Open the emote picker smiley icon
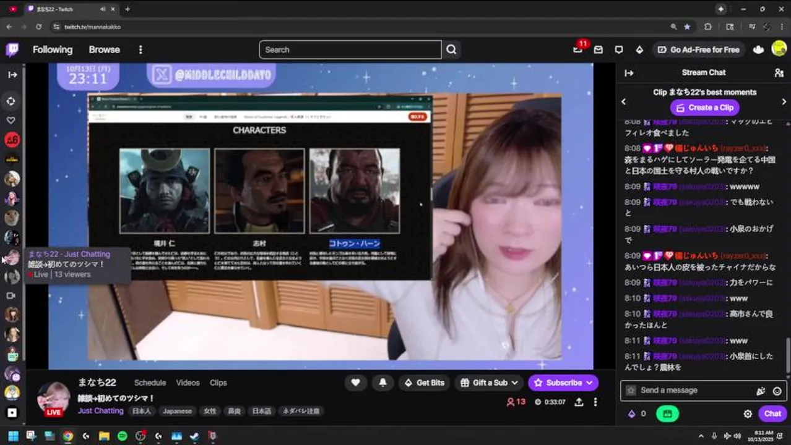The width and height of the screenshot is (791, 445). (x=777, y=391)
